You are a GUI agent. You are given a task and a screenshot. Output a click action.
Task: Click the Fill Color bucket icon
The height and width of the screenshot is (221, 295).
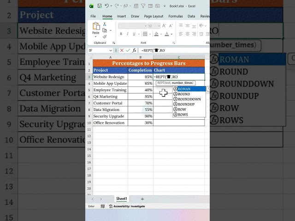pyautogui.click(x=156, y=34)
